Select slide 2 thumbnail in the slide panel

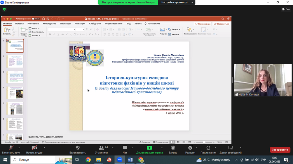tap(15, 61)
